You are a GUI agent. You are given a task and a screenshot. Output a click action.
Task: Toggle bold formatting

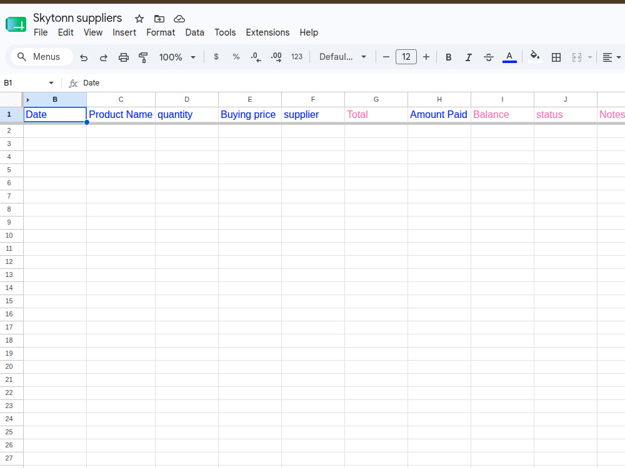coord(448,57)
